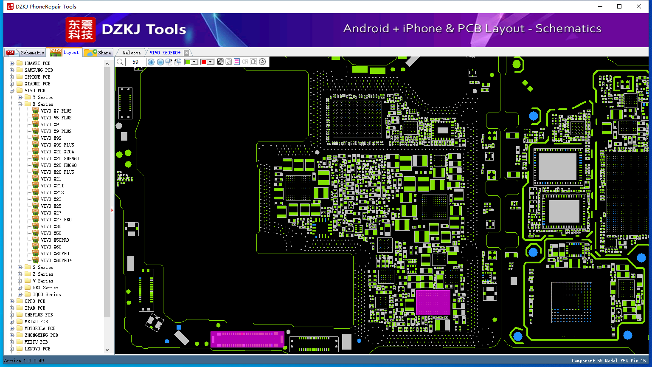Rotate the board counter-clockwise
Screen dimensions: 652x367
(x=178, y=62)
